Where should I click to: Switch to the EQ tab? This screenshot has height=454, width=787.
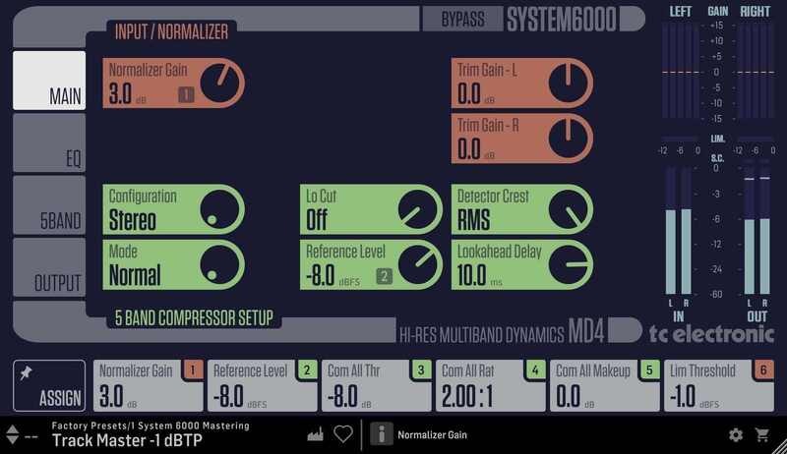pyautogui.click(x=49, y=143)
